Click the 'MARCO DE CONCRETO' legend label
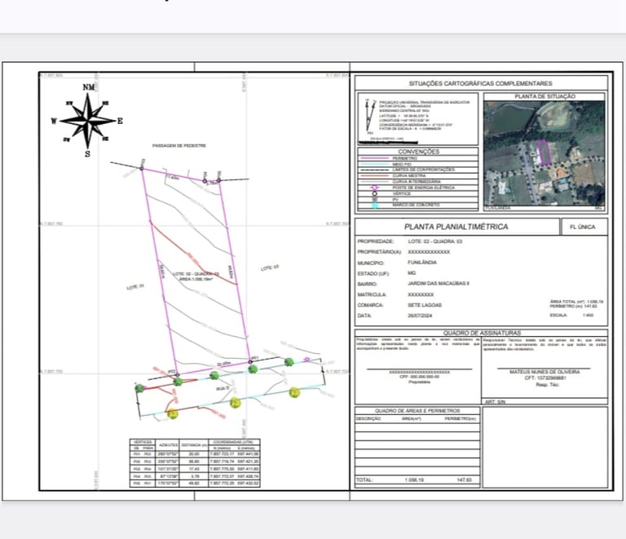 416,205
